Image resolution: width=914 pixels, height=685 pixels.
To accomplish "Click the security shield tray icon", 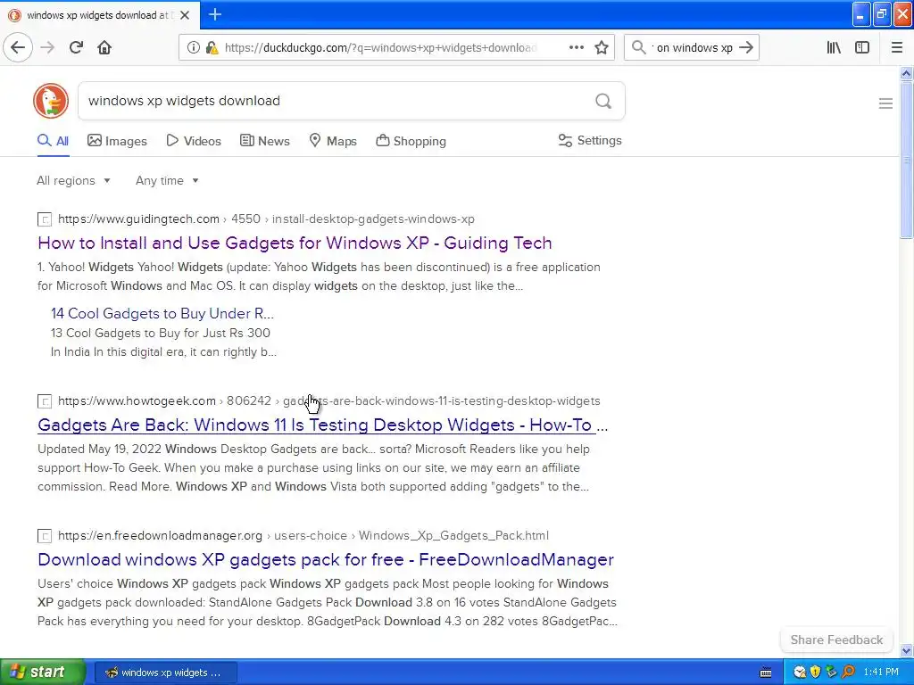I will click(816, 673).
